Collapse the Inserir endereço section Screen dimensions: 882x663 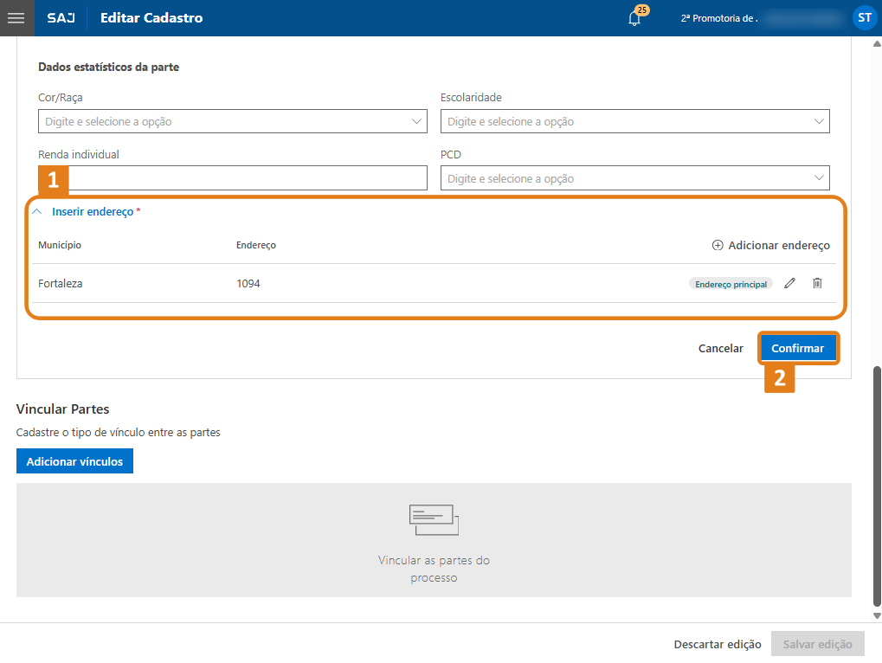[x=36, y=211]
